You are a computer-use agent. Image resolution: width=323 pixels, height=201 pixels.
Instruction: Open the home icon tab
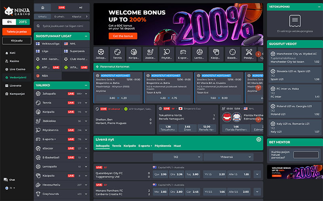coord(42,8)
